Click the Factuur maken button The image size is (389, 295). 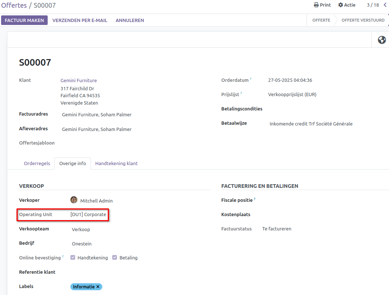pos(24,20)
